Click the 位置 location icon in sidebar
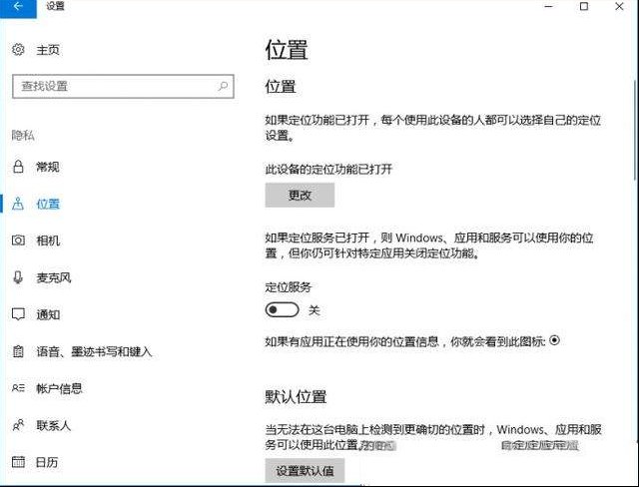 point(18,204)
